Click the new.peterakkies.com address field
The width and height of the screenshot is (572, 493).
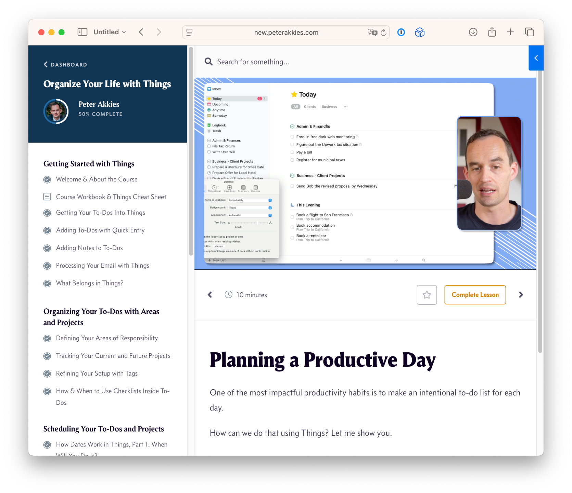286,33
